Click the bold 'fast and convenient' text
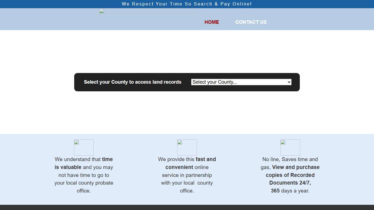Image resolution: width=374 pixels, height=210 pixels. pos(206,159)
